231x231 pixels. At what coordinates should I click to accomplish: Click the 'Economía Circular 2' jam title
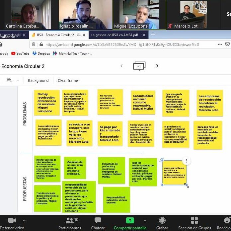23,66
